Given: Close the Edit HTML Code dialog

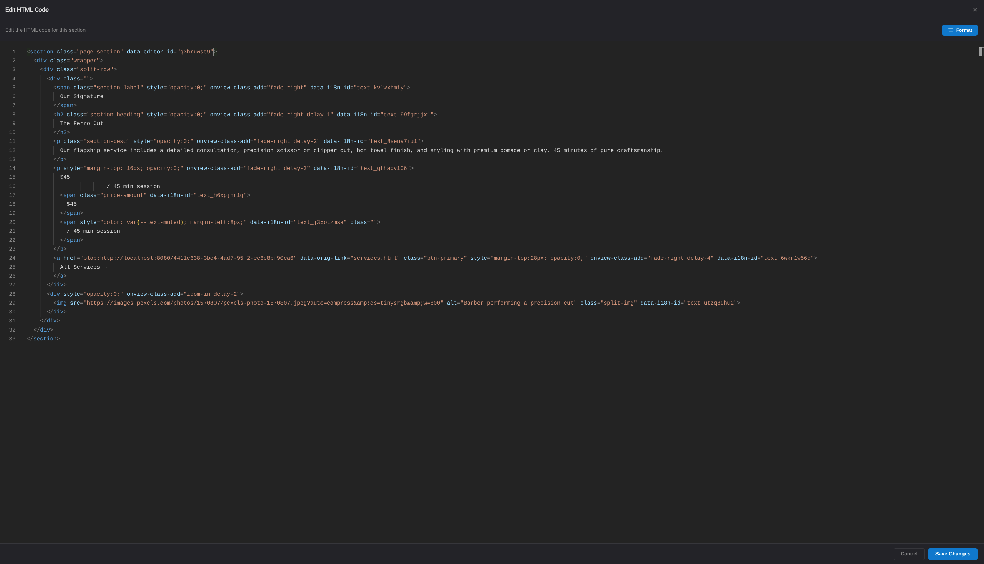Looking at the screenshot, I should 975,10.
